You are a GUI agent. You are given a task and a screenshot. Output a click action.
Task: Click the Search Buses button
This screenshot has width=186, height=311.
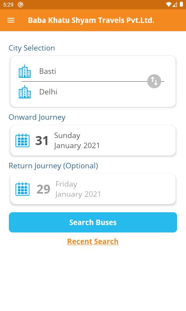point(93,222)
